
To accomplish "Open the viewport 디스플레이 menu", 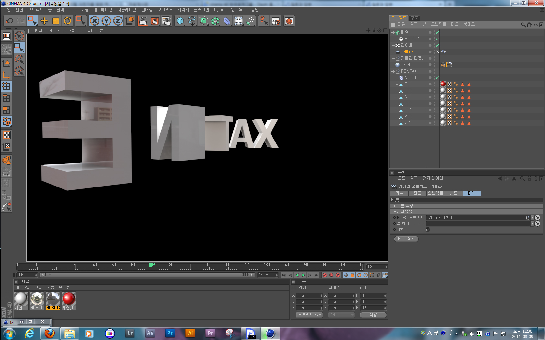I will click(x=73, y=30).
